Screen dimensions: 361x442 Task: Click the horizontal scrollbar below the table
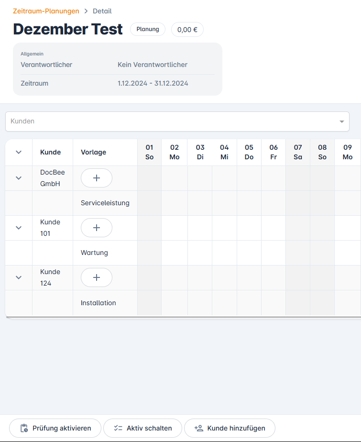[x=183, y=317]
